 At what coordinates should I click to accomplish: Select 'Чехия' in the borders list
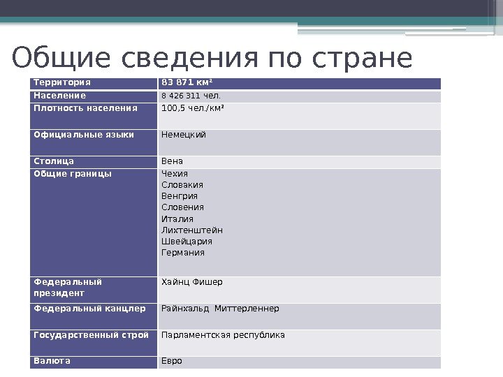[x=175, y=174]
